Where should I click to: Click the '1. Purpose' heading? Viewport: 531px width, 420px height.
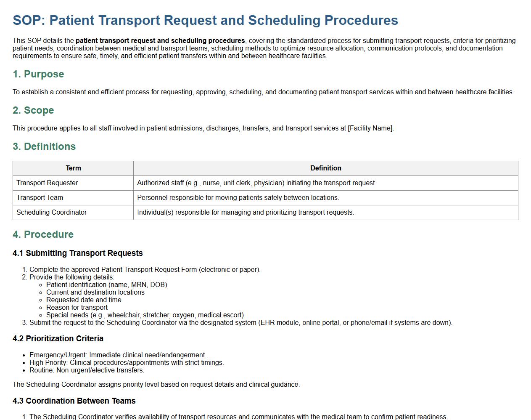click(38, 74)
